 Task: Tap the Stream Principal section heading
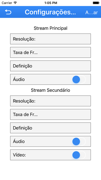pos(50,28)
